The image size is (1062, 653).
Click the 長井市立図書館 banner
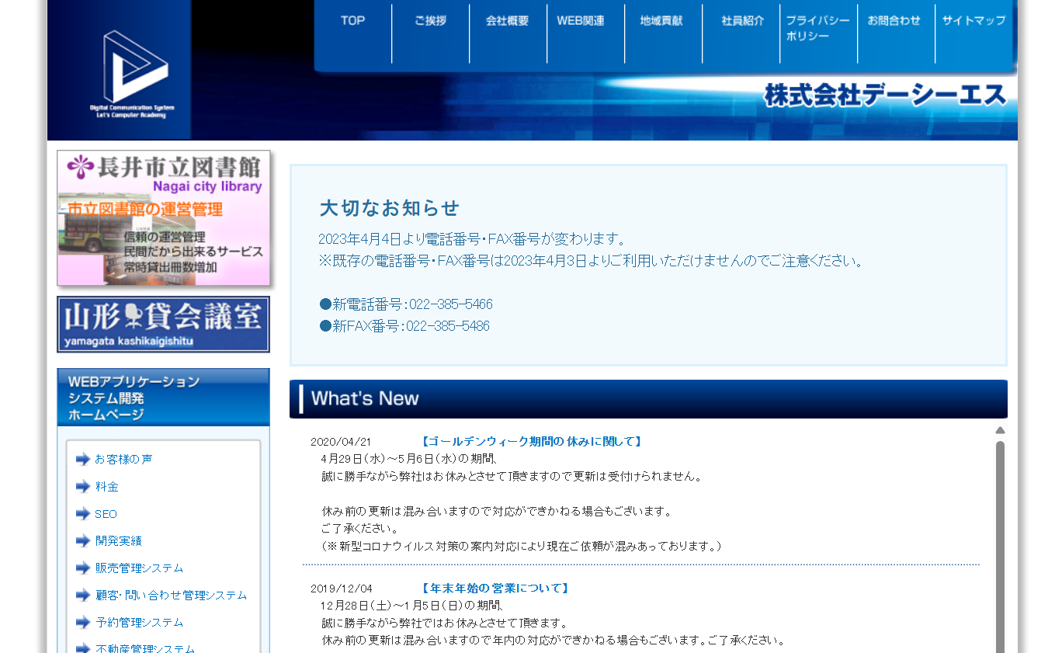coord(163,218)
